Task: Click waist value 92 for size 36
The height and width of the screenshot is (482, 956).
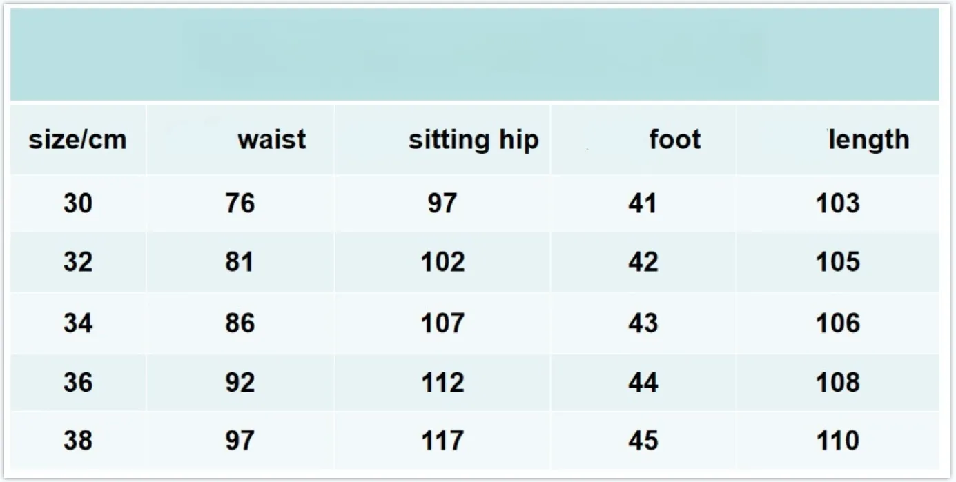Action: pyautogui.click(x=240, y=382)
